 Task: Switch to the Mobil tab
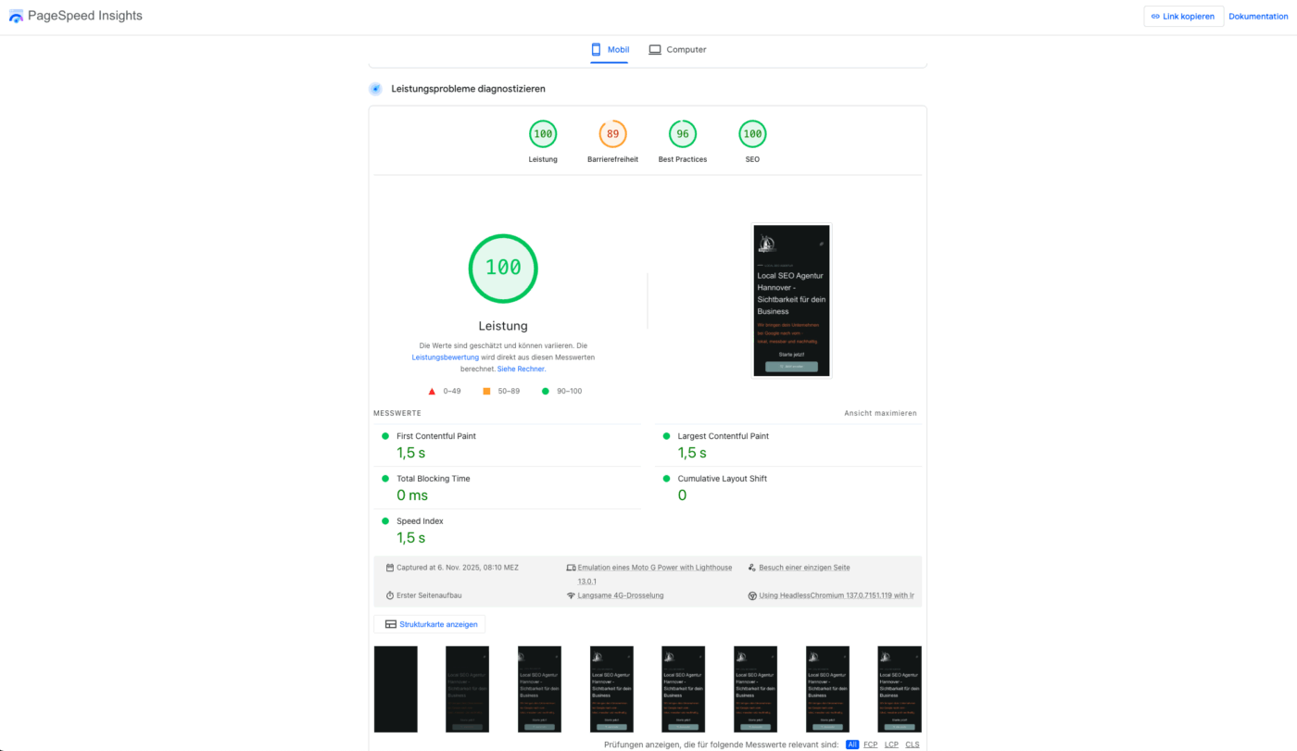pos(610,49)
